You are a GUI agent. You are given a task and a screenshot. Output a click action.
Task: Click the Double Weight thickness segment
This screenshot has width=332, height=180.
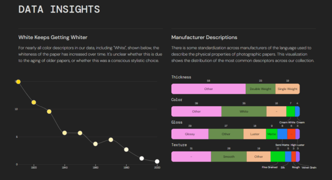[261, 89]
